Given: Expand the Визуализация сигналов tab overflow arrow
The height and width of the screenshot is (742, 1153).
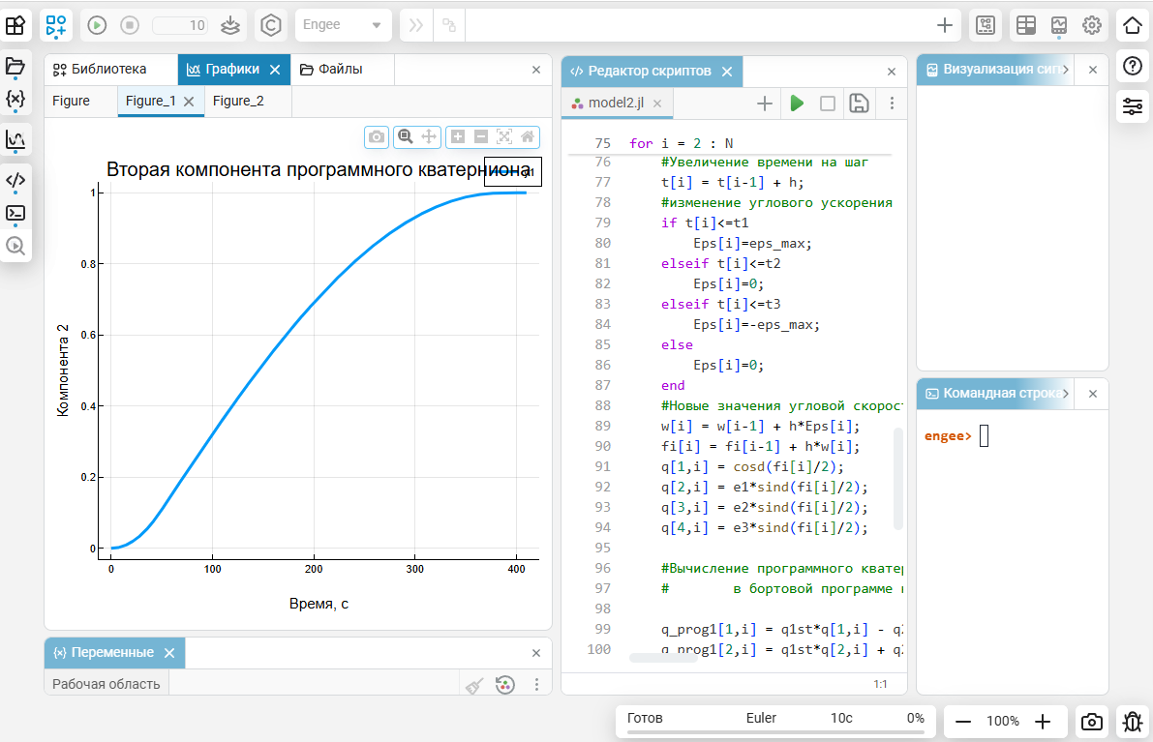Looking at the screenshot, I should [x=1066, y=70].
